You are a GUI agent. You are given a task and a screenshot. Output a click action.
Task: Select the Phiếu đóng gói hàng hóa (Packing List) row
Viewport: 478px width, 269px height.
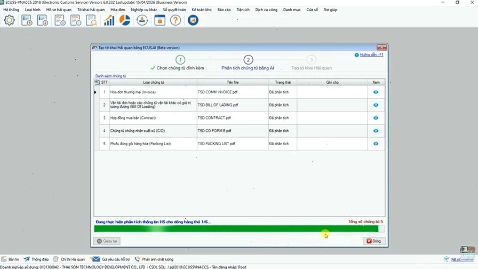(x=240, y=144)
